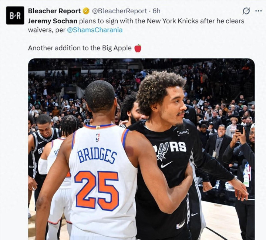
Task: Click the Grok slashed-circle icon
Action: [246, 11]
